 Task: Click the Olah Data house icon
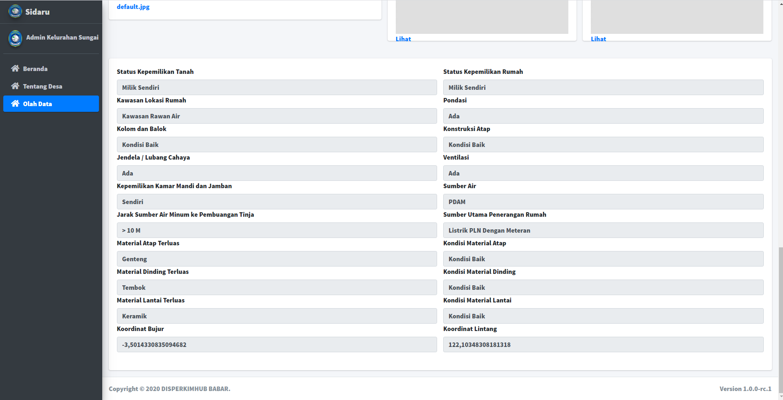pyautogui.click(x=15, y=104)
